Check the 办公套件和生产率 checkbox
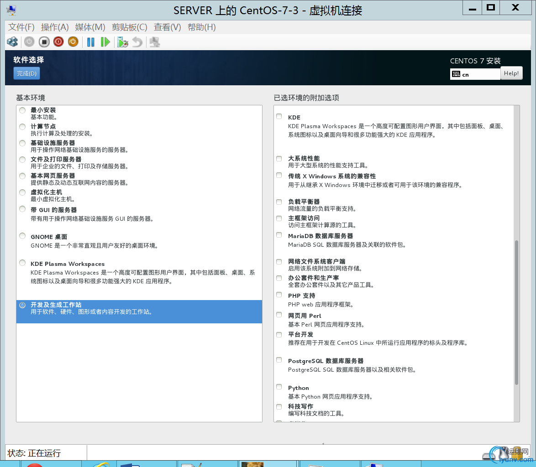 279,278
